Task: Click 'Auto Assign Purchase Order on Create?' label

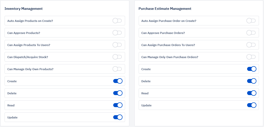Action: [x=169, y=21]
